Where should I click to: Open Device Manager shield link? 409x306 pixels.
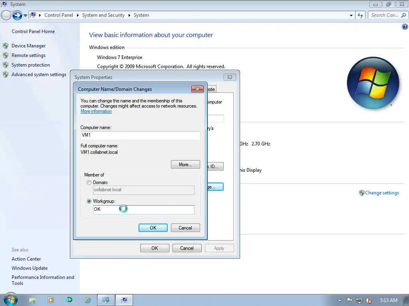coord(28,46)
